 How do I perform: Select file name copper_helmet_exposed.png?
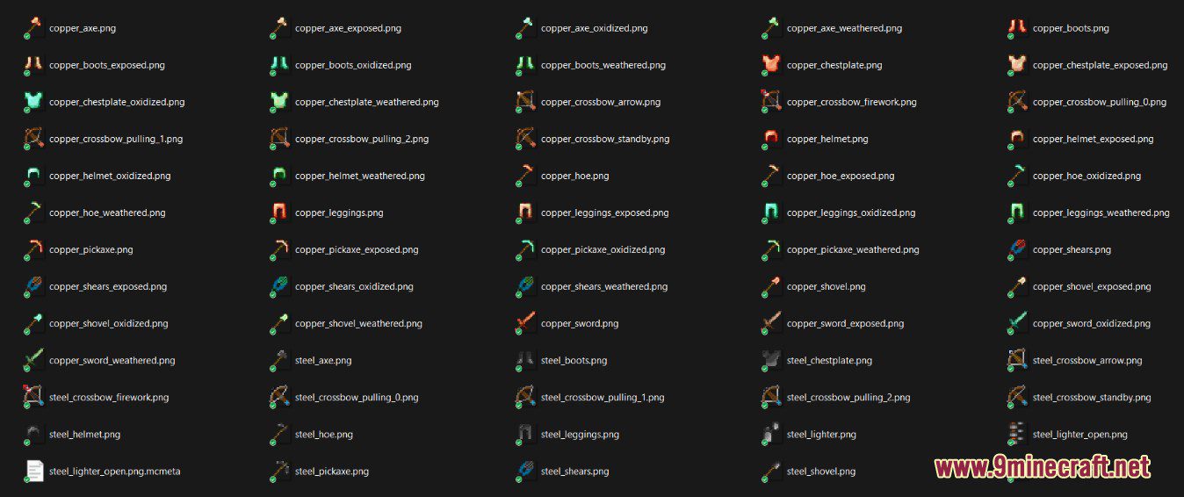1094,139
